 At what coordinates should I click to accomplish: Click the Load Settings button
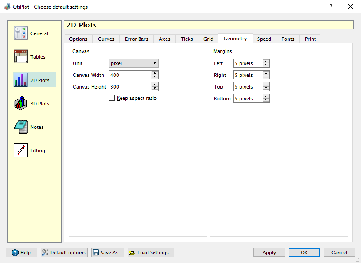coord(151,253)
